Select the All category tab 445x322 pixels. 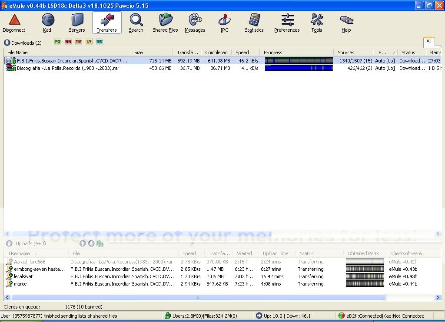429,41
